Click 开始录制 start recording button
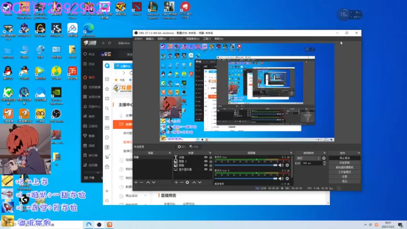 pos(344,162)
